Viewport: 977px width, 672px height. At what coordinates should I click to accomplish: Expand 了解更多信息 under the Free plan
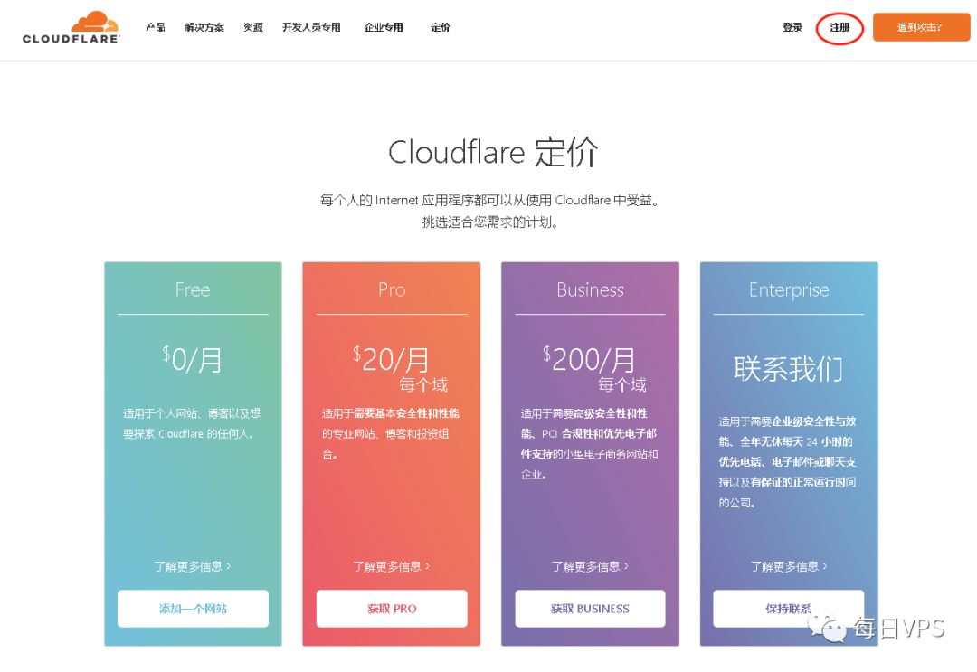click(x=193, y=566)
